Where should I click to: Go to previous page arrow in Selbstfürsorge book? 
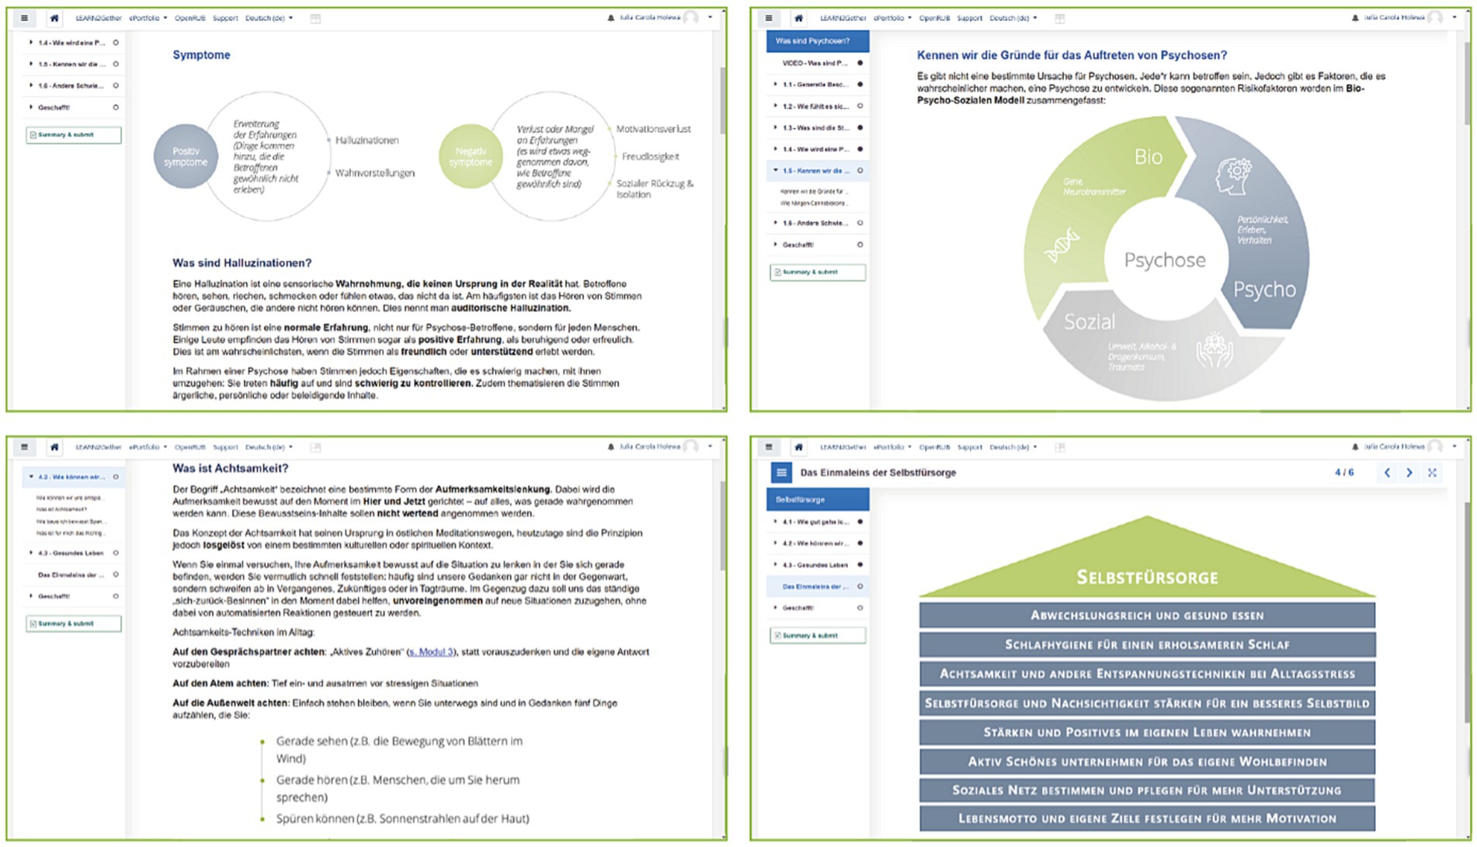(1387, 473)
